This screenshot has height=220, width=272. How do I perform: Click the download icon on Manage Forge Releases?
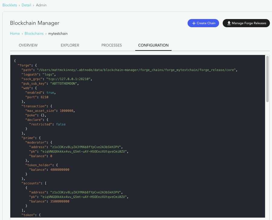tap(229, 23)
